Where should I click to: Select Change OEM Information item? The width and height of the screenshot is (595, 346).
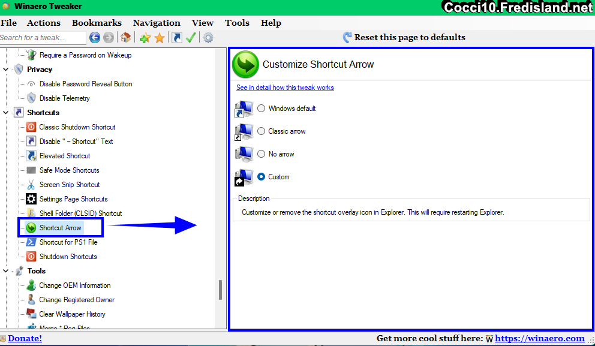[x=75, y=285]
